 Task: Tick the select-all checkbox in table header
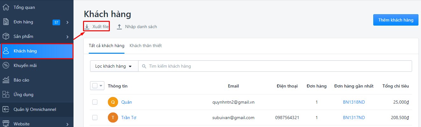pyautogui.click(x=95, y=86)
